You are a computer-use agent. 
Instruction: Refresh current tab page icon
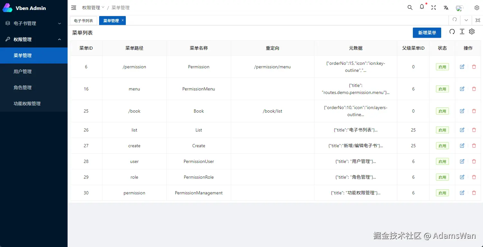[x=455, y=20]
